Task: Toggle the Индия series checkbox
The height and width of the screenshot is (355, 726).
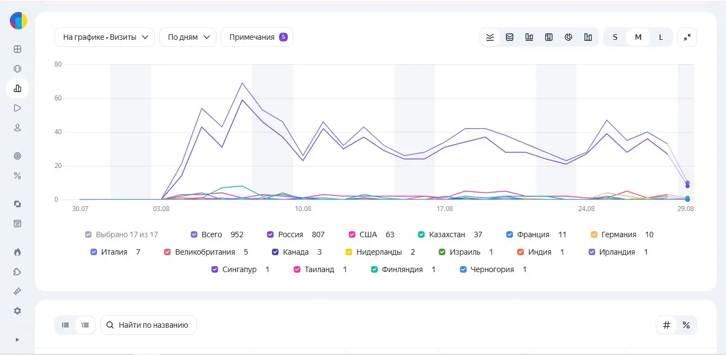Action: tap(520, 252)
